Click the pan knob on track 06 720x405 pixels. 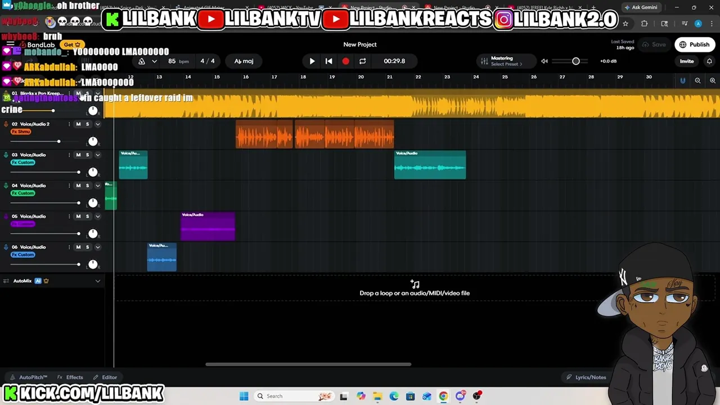(93, 264)
